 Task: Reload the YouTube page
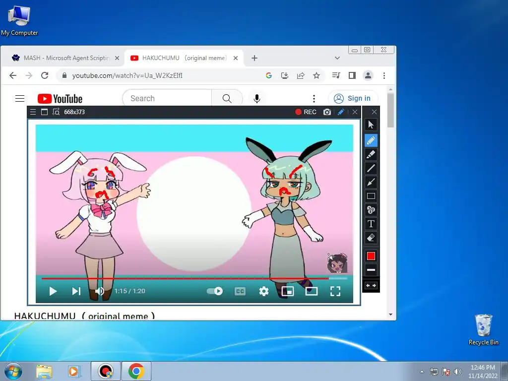[45, 75]
